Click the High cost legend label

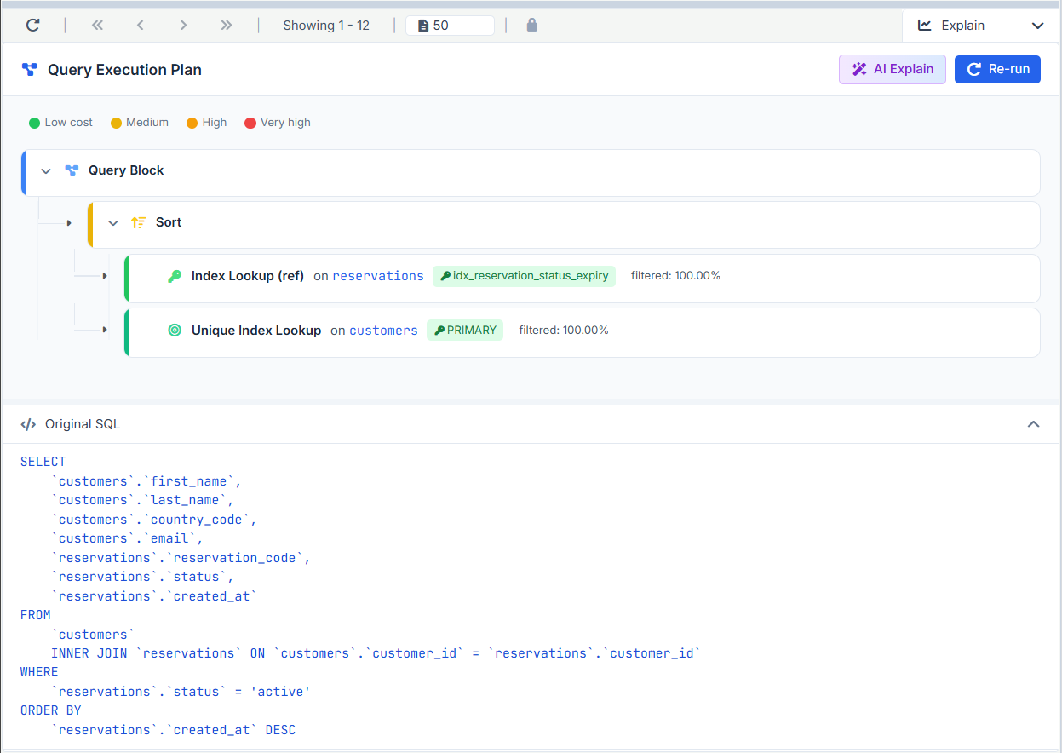click(215, 123)
